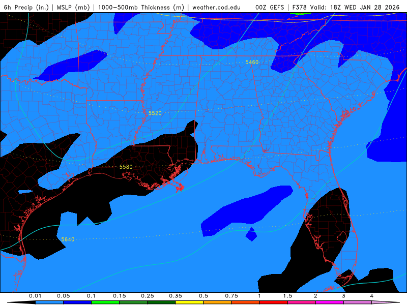Click the magenta 2–3 legend swatch
This screenshot has height=305, width=407.
click(x=330, y=302)
